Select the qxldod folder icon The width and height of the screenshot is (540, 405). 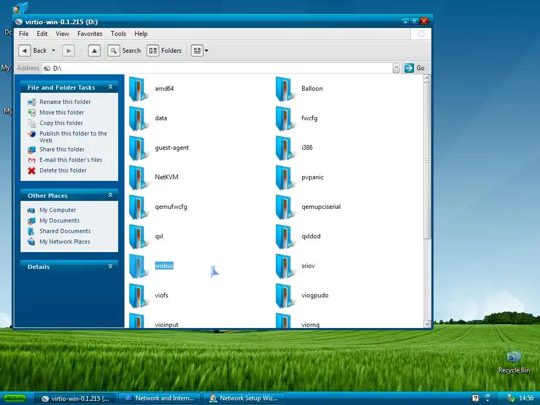285,237
